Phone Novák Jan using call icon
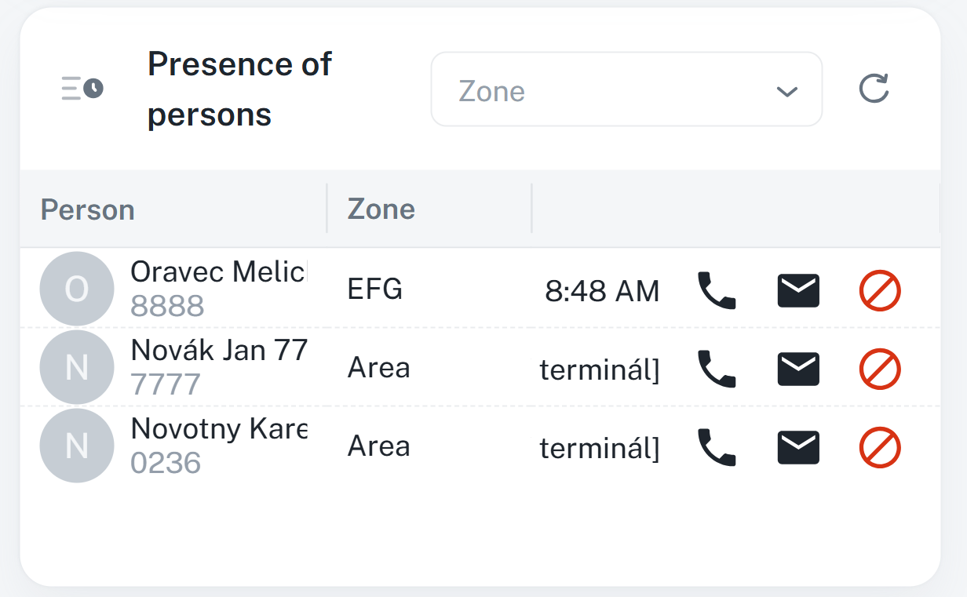Image resolution: width=967 pixels, height=597 pixels. point(717,369)
